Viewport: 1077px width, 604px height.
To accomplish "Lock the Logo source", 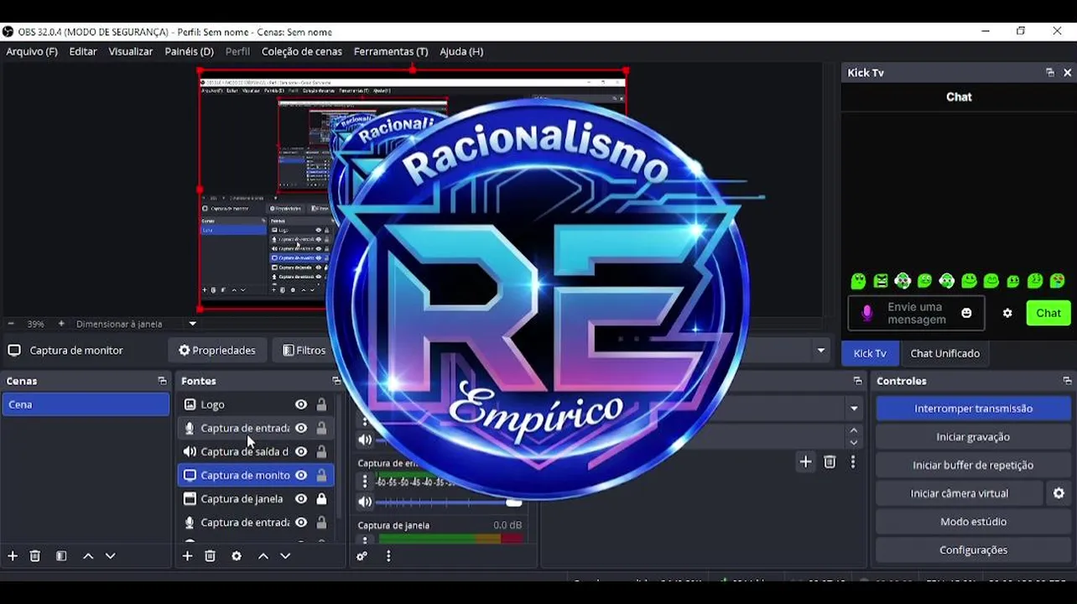I will tap(321, 404).
